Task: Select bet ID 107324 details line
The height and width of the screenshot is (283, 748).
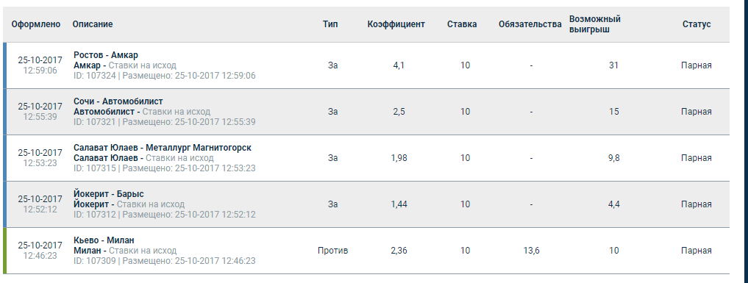Action: [165, 76]
